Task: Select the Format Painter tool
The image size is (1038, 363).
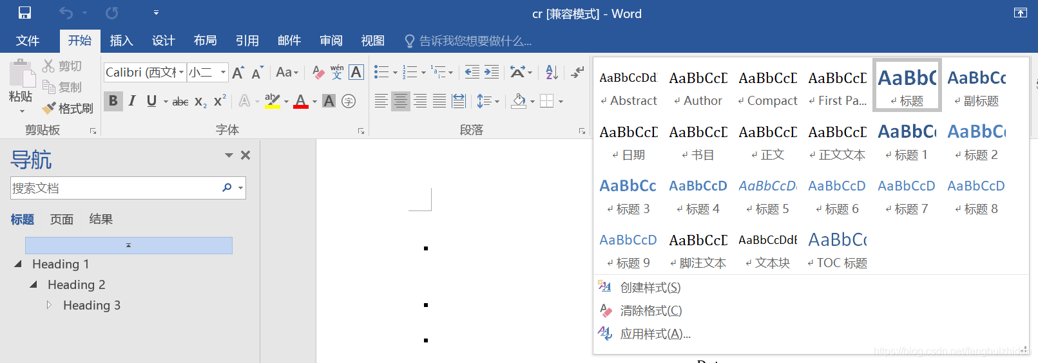Action: pyautogui.click(x=68, y=108)
